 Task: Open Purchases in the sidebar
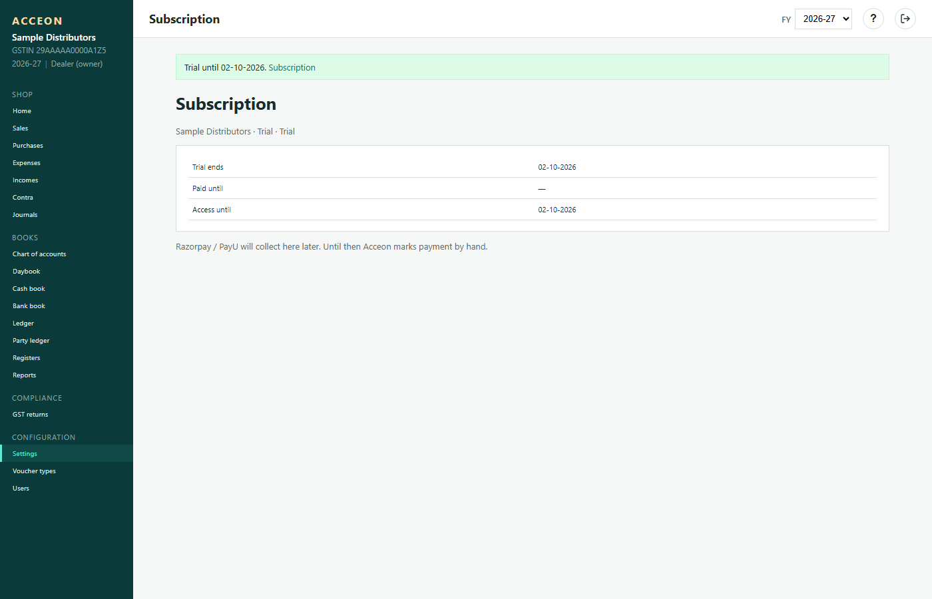67,146
